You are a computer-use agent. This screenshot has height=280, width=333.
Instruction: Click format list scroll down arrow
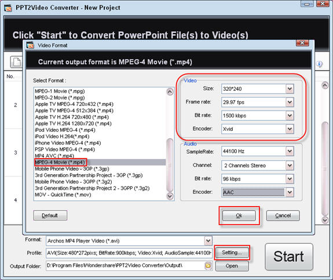pyautogui.click(x=170, y=196)
